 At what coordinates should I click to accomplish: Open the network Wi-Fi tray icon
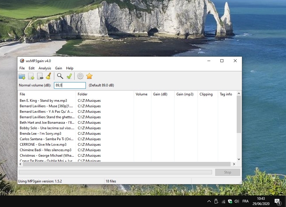(223, 202)
